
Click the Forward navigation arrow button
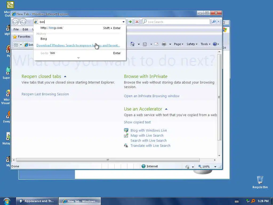click(23, 22)
